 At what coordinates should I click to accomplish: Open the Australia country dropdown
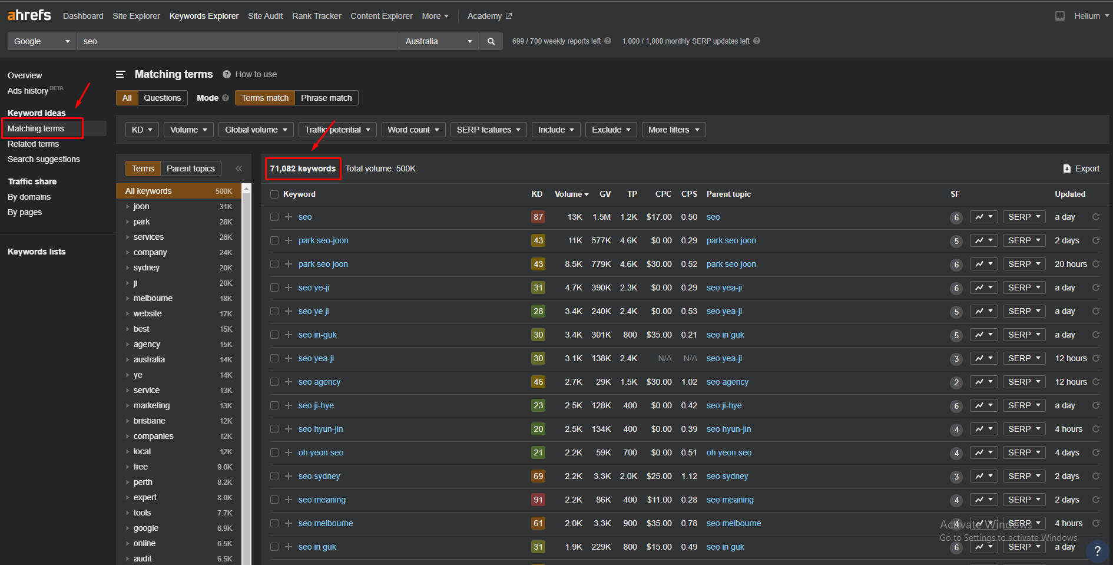(439, 41)
